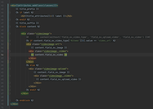The width and height of the screenshot is (153, 109).
Task: Click line number 42 in the gutter
Action: point(2,5)
